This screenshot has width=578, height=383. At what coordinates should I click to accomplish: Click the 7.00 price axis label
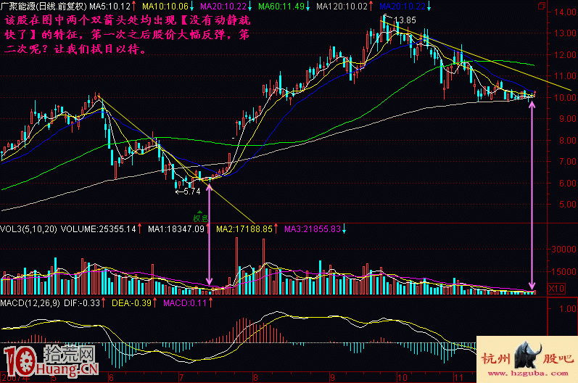tap(567, 162)
